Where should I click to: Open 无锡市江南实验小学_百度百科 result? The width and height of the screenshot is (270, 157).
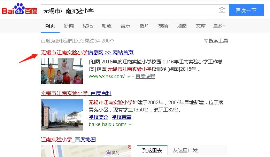(x=76, y=93)
